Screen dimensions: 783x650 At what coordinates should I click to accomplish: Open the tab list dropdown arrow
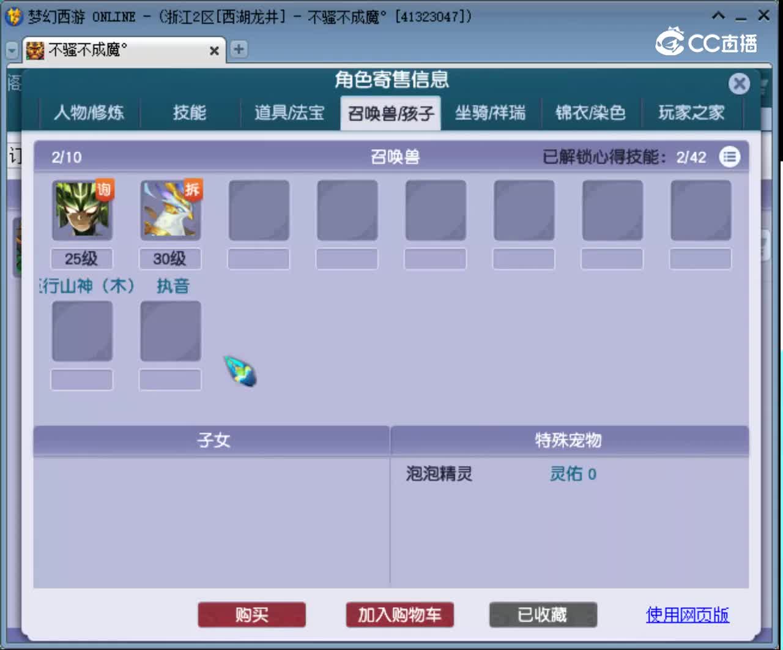tap(12, 50)
